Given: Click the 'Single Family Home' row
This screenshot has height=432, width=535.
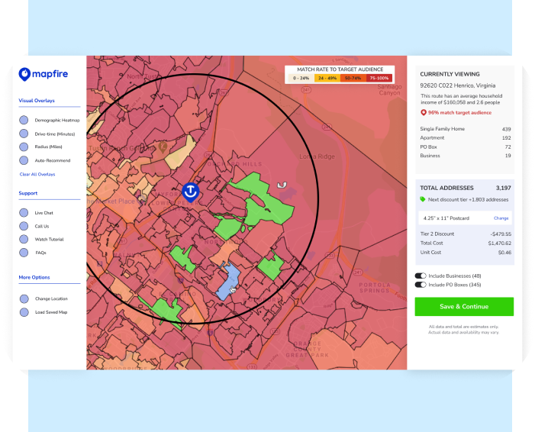Looking at the screenshot, I should coord(466,129).
